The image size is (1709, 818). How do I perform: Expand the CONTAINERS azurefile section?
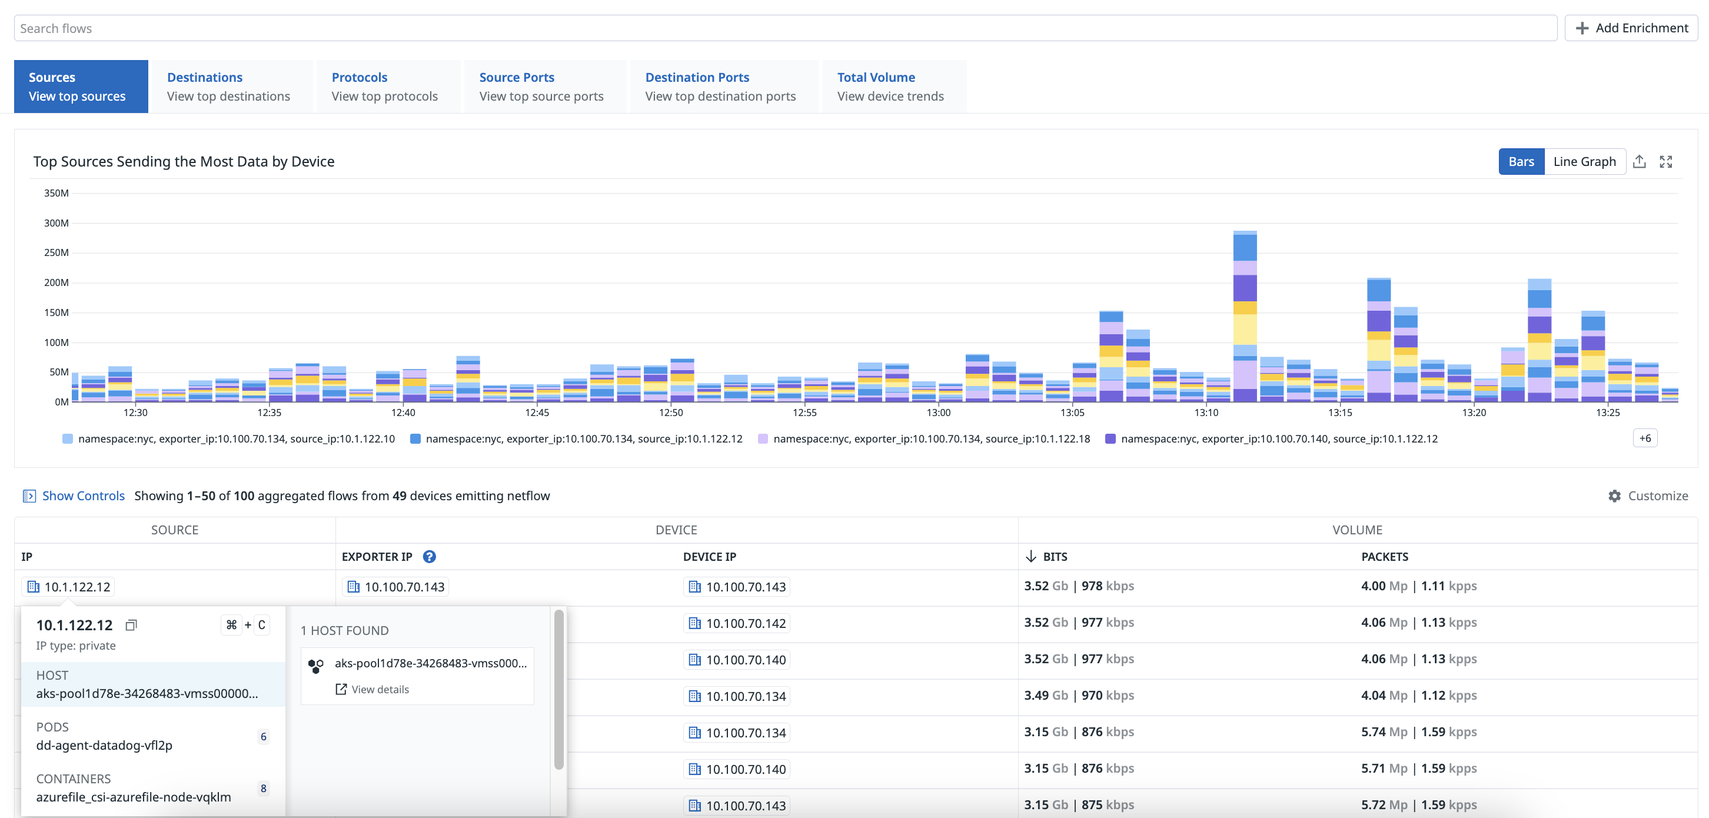pyautogui.click(x=153, y=788)
